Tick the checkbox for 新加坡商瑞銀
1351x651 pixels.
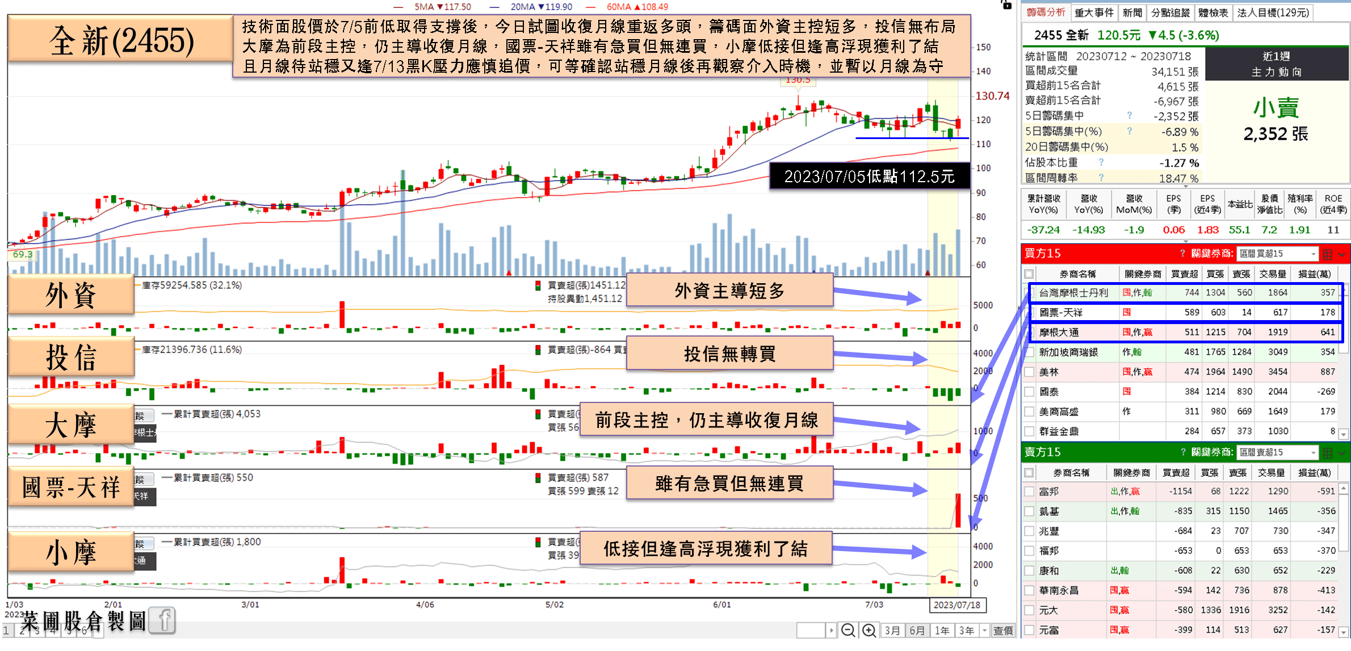click(x=1029, y=352)
